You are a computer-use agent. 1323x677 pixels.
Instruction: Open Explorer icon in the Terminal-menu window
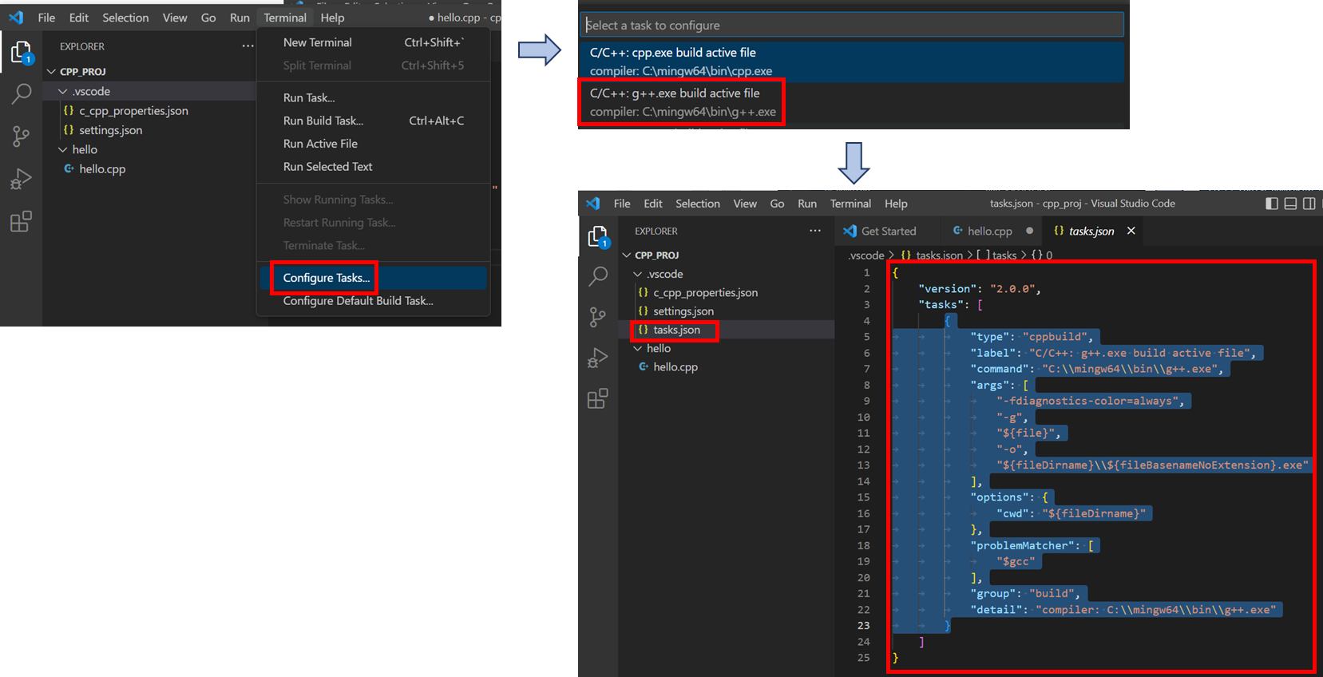point(21,53)
